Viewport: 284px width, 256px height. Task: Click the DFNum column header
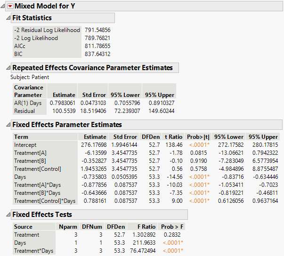click(92, 227)
